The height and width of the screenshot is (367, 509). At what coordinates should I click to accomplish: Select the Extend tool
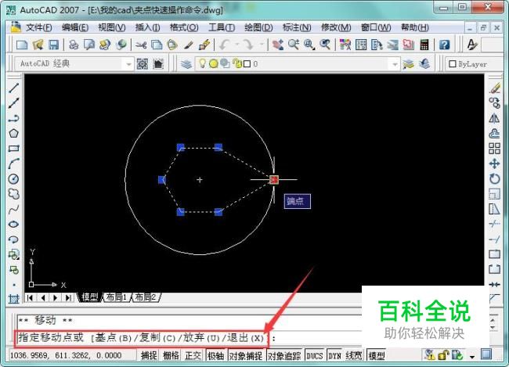click(495, 239)
